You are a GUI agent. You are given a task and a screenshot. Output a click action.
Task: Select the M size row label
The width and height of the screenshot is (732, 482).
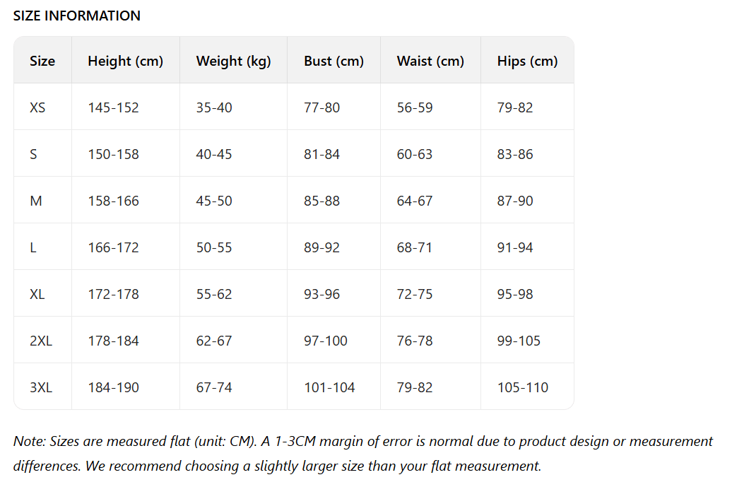[36, 201]
